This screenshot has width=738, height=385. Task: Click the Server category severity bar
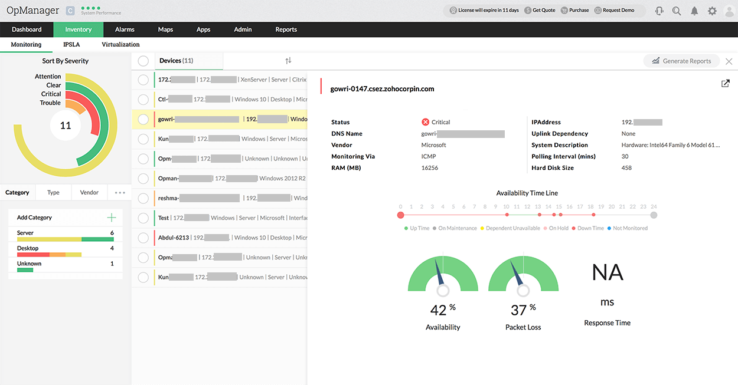tap(65, 239)
